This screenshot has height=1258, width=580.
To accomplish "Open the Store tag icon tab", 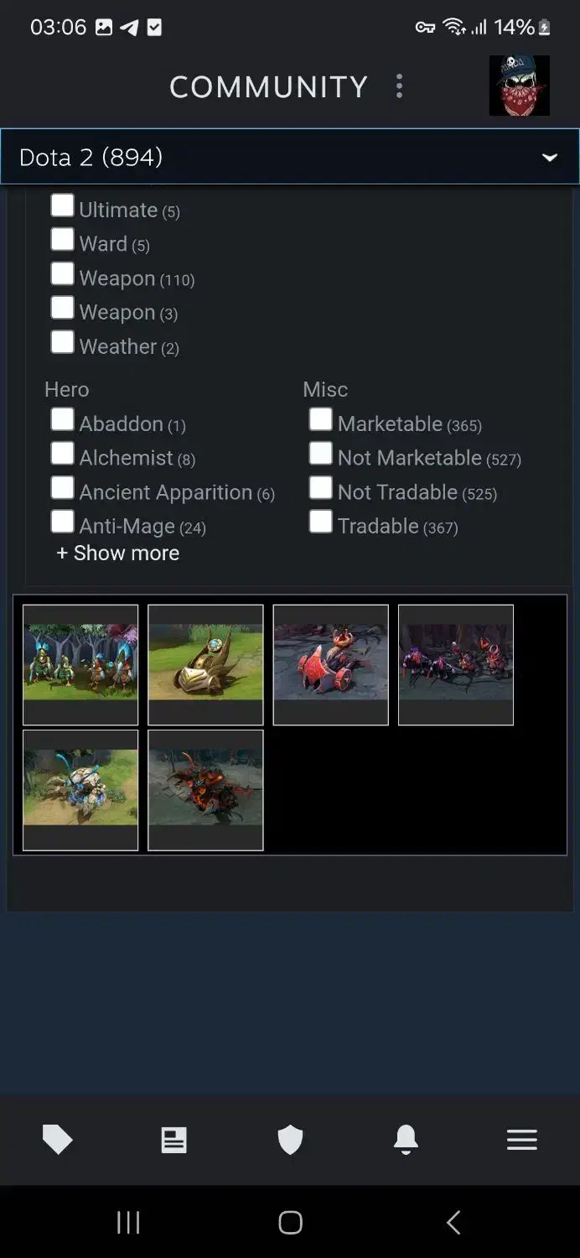I will pyautogui.click(x=58, y=1139).
